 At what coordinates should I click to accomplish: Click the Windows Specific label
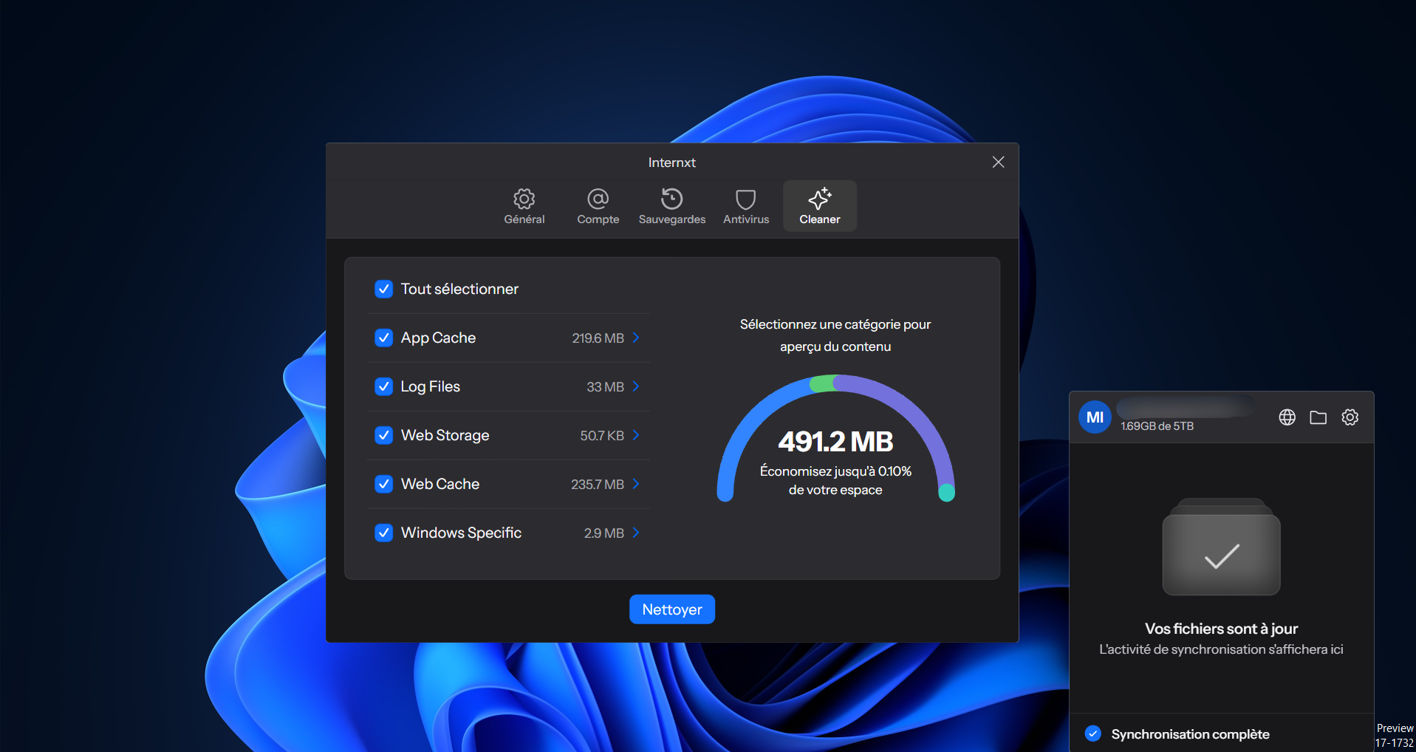(x=461, y=533)
